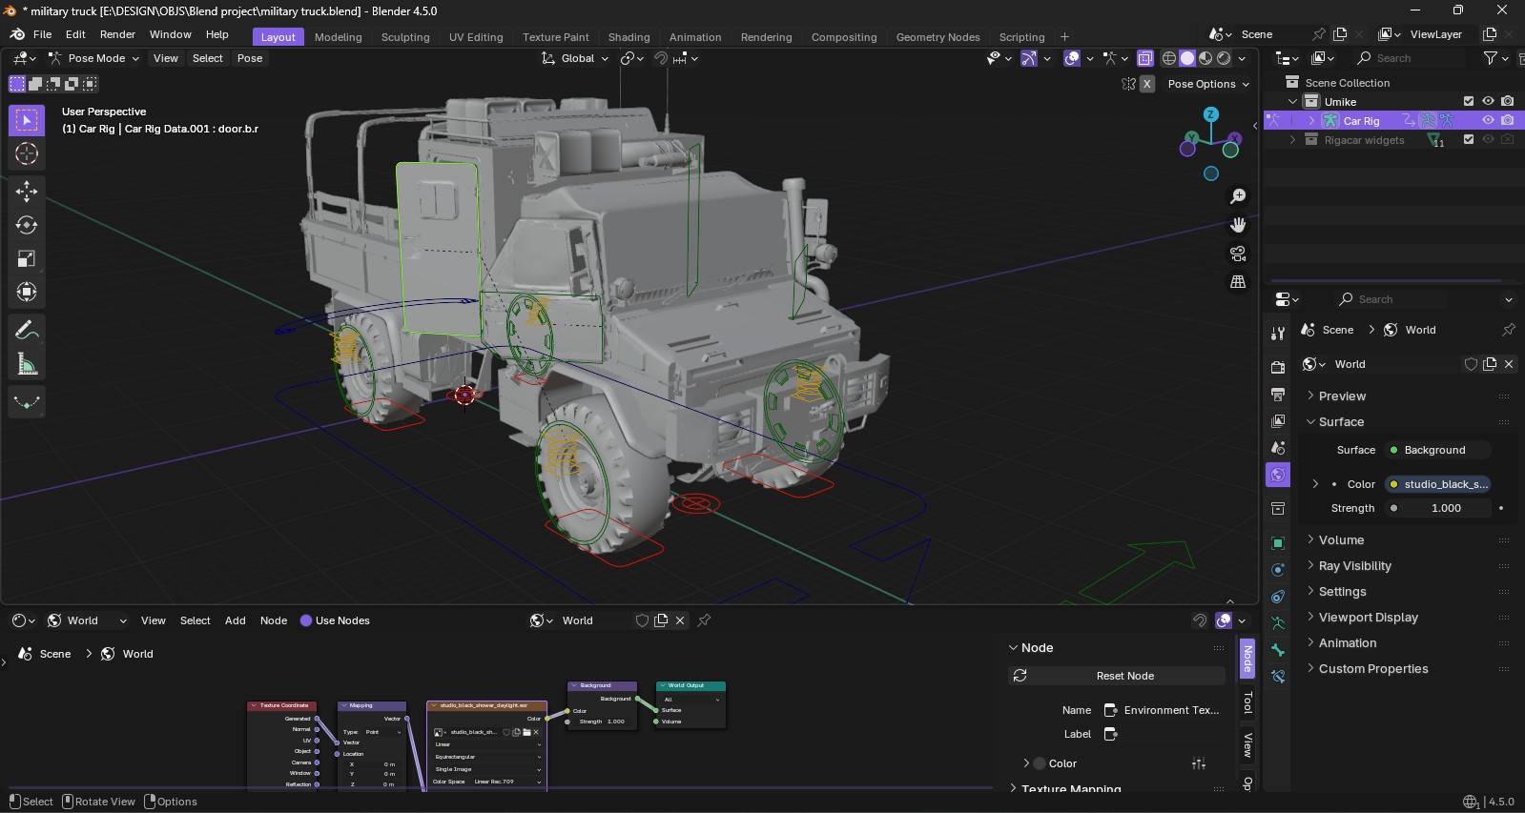The image size is (1525, 813).
Task: Click the zoom magnifier viewport gizmo
Action: pos(1238,196)
